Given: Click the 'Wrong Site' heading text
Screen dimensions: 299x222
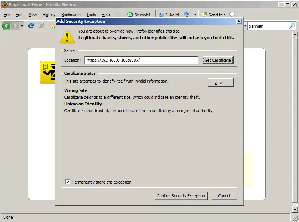Looking at the screenshot, I should 76,90.
